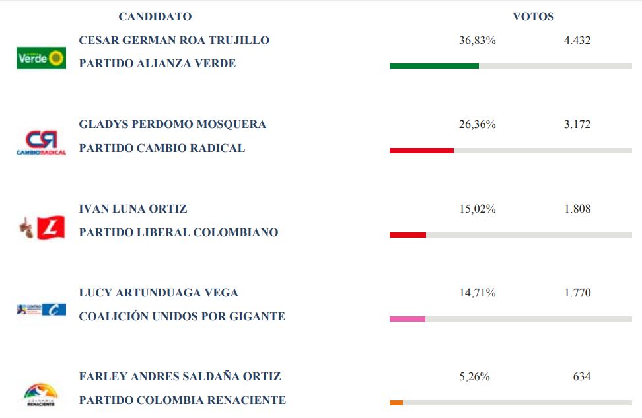Select candidate Cesar German Roa Trujillo

174,40
